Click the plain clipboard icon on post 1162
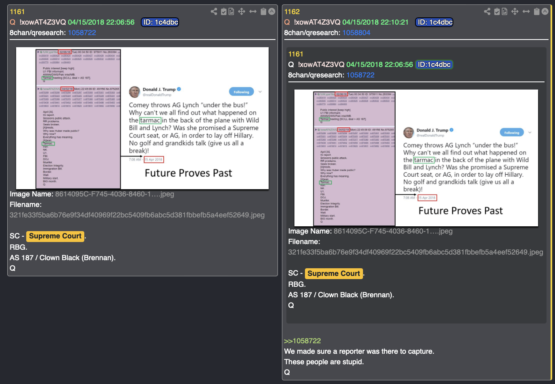The width and height of the screenshot is (555, 384). pos(537,11)
